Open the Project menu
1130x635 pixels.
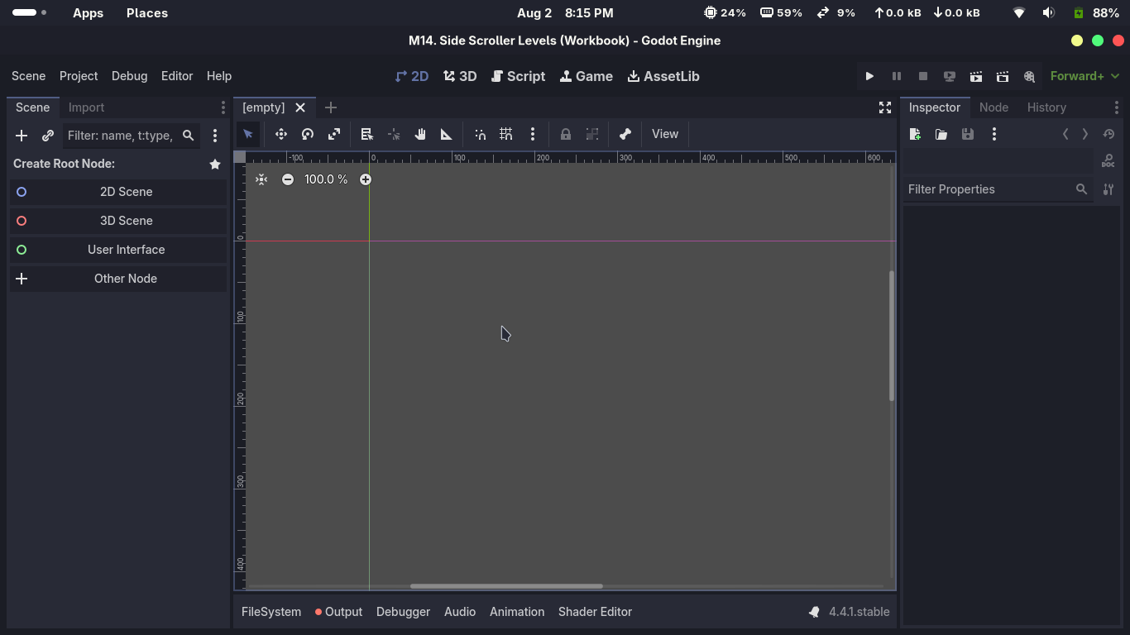79,76
